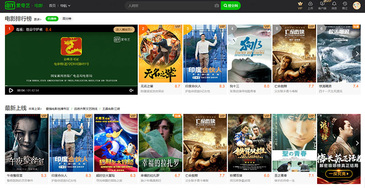Image resolution: width=365 pixels, height=188 pixels.
Task: Open the 幸福的拉扎罗 poster
Action: pos(161,143)
